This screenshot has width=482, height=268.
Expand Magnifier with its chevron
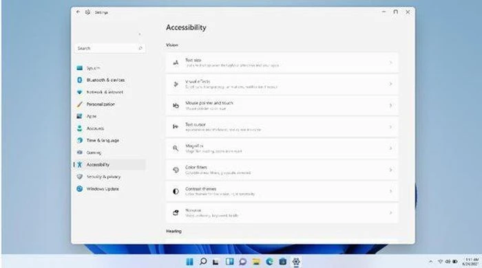click(x=390, y=148)
